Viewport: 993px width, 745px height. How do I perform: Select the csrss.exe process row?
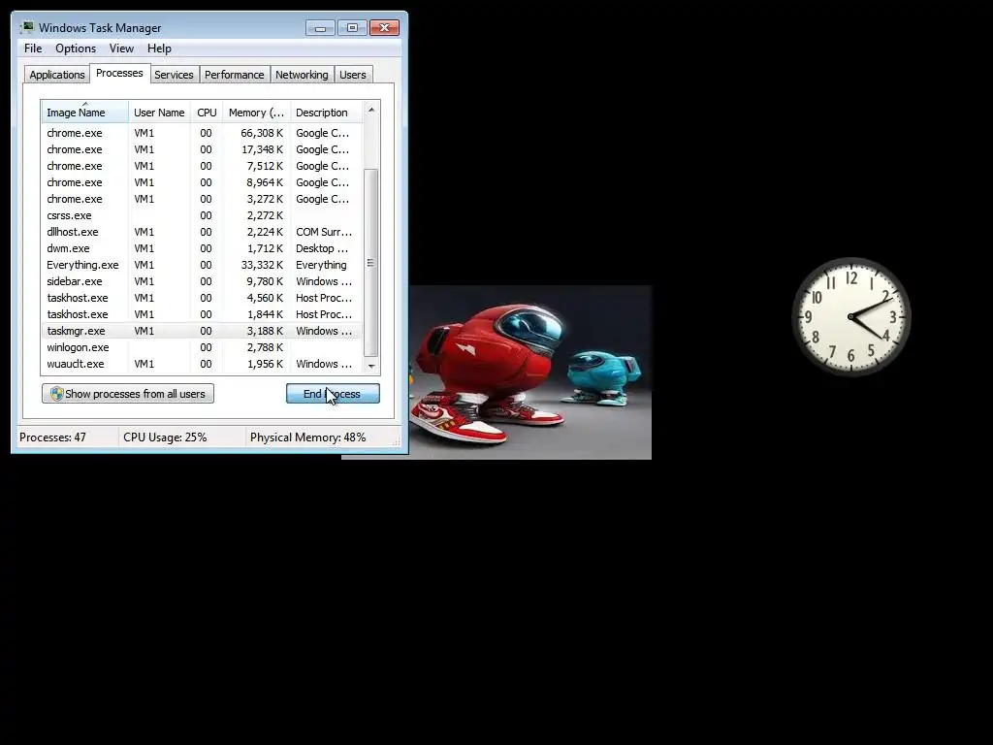pyautogui.click(x=202, y=215)
